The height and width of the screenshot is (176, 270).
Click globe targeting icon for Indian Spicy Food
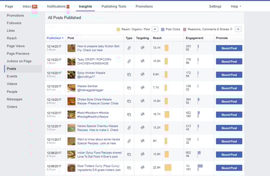pyautogui.click(x=142, y=154)
